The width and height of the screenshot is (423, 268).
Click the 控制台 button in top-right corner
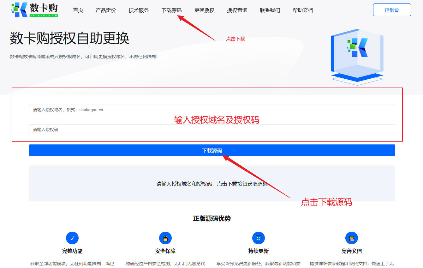tap(392, 10)
